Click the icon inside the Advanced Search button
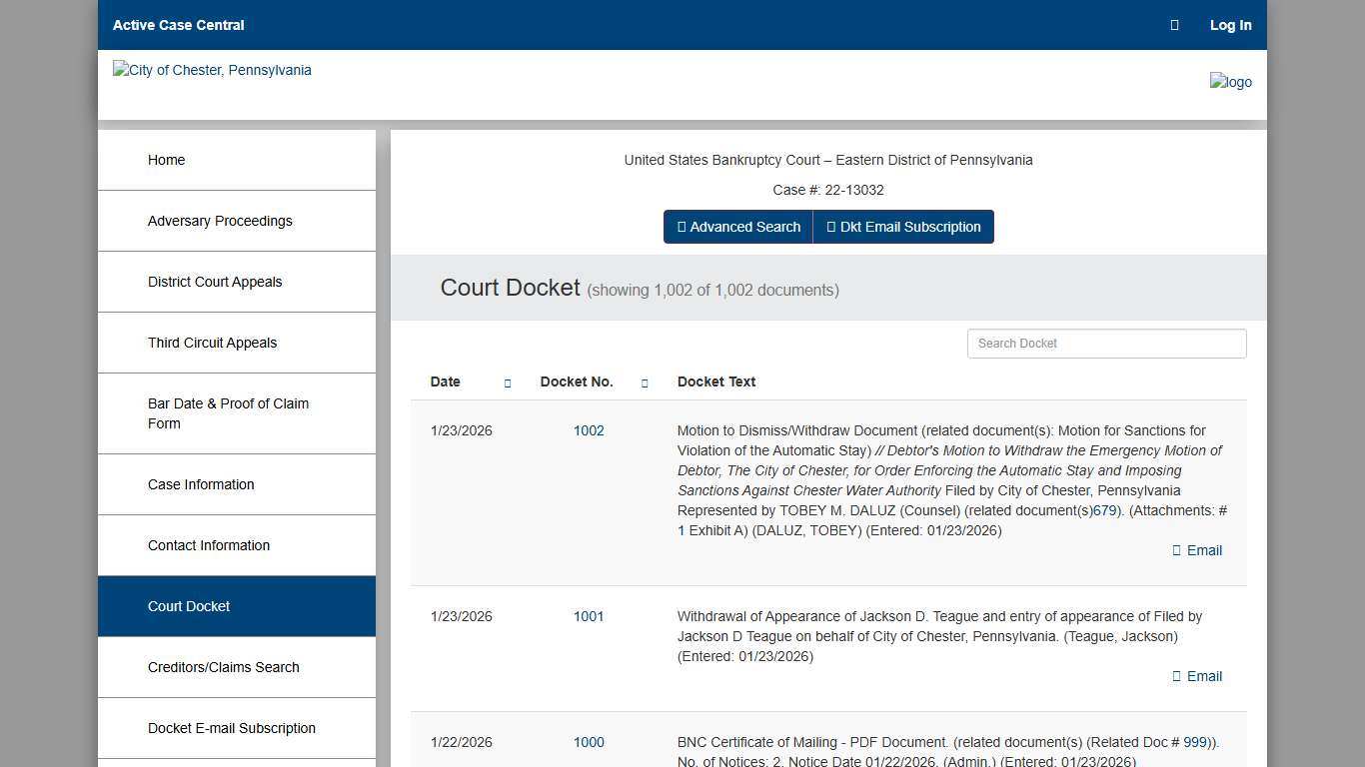Viewport: 1365px width, 767px height. click(x=682, y=227)
